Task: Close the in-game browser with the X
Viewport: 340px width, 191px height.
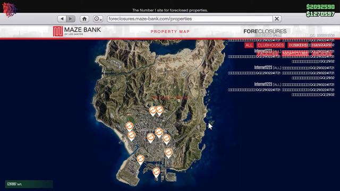Action: coord(277,19)
